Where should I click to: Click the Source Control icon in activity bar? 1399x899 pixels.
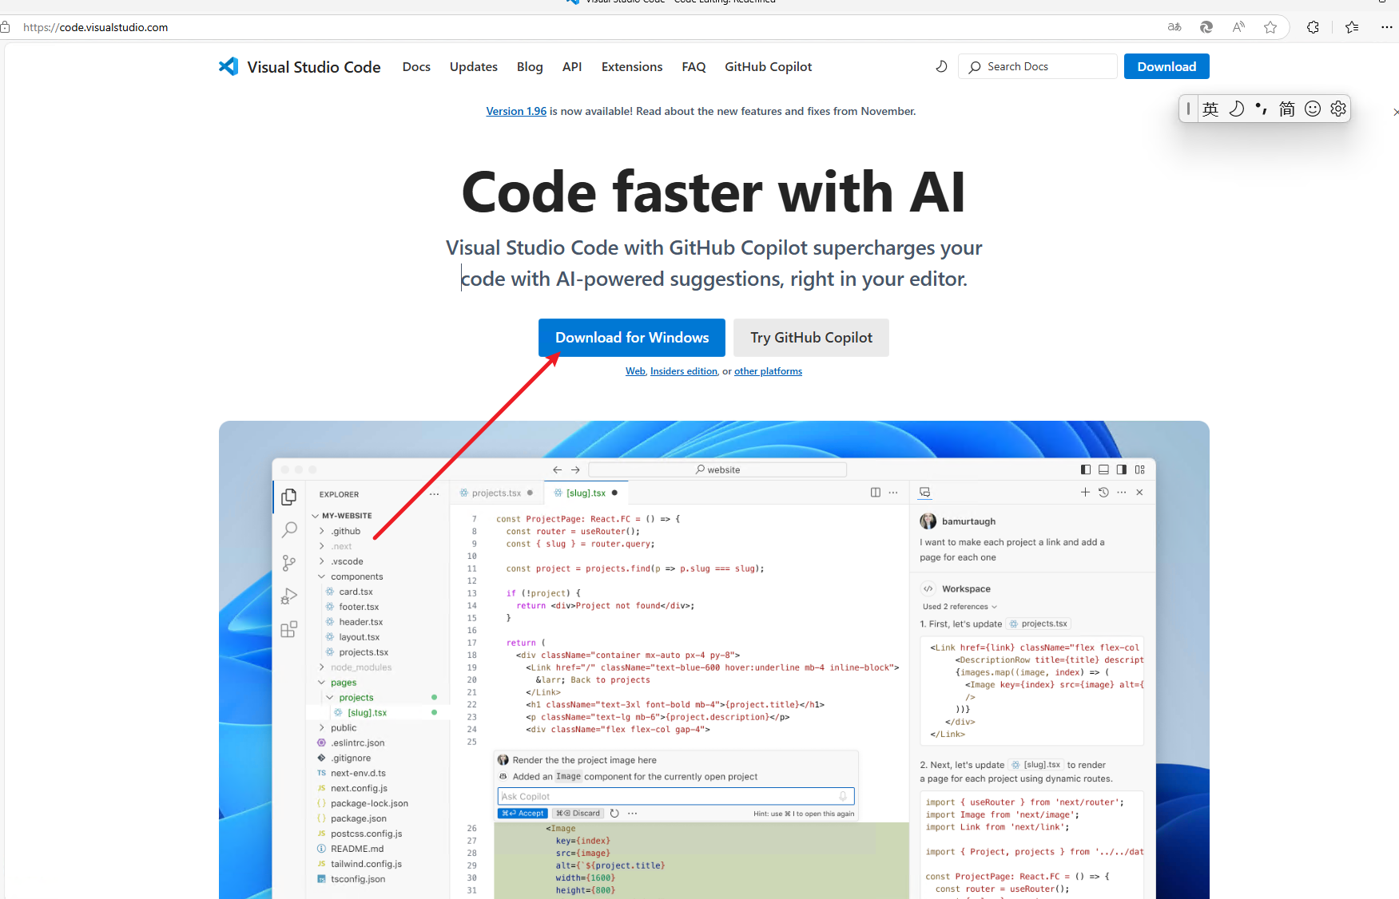[x=289, y=563]
